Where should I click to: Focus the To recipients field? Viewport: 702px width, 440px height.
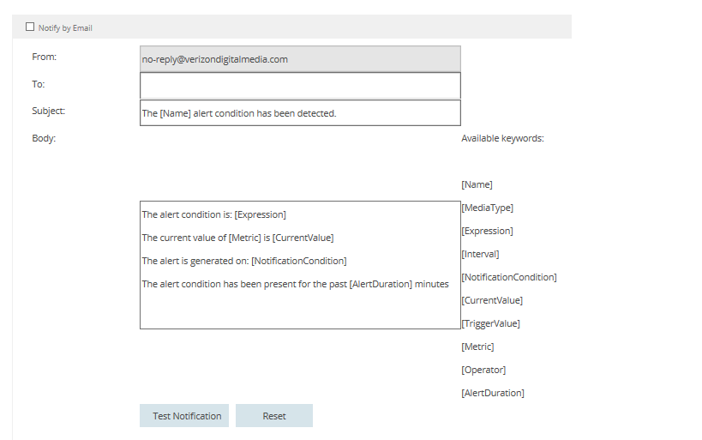point(300,86)
